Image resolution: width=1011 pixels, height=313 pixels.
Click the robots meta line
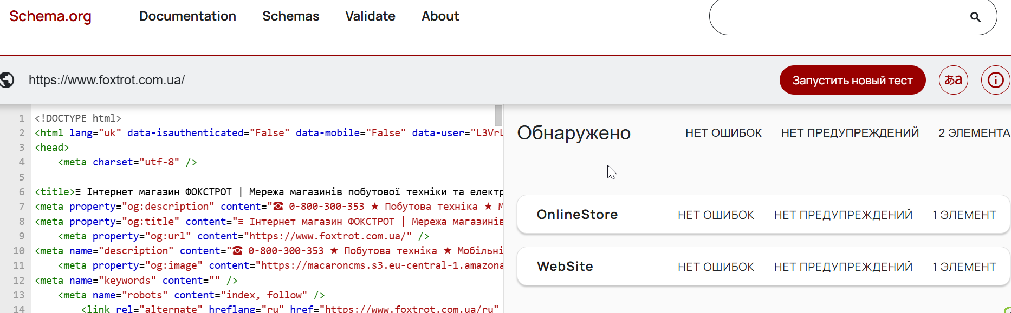coord(191,295)
